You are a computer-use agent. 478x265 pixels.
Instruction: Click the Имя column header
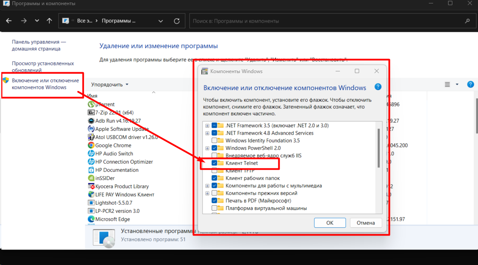pos(92,96)
